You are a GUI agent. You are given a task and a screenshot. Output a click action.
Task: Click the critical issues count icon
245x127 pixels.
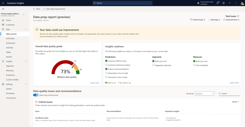tap(191, 19)
